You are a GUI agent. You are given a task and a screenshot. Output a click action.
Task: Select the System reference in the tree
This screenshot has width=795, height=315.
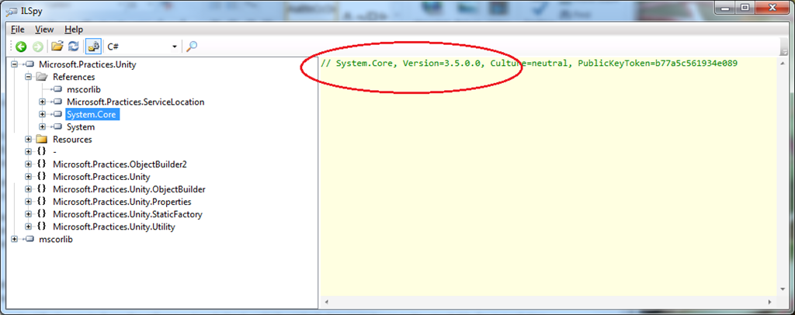point(81,127)
